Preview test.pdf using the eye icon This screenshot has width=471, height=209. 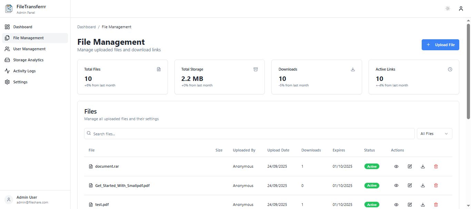click(396, 205)
